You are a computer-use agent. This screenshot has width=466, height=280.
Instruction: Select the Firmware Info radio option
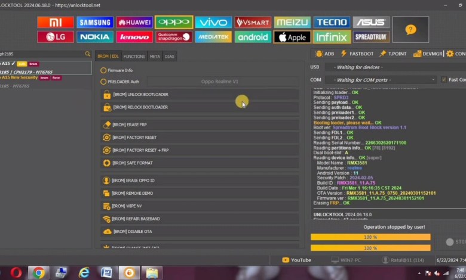104,70
